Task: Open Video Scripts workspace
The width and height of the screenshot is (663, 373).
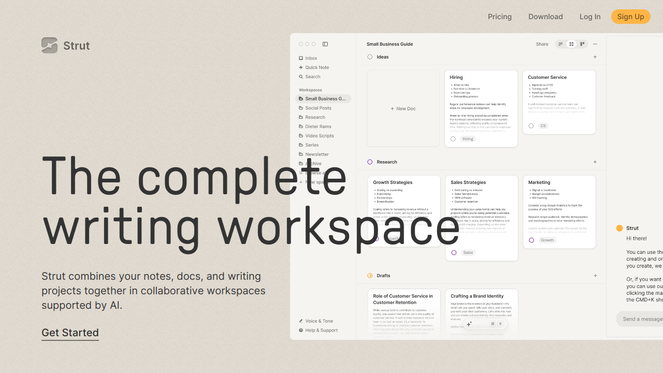Action: coord(316,136)
